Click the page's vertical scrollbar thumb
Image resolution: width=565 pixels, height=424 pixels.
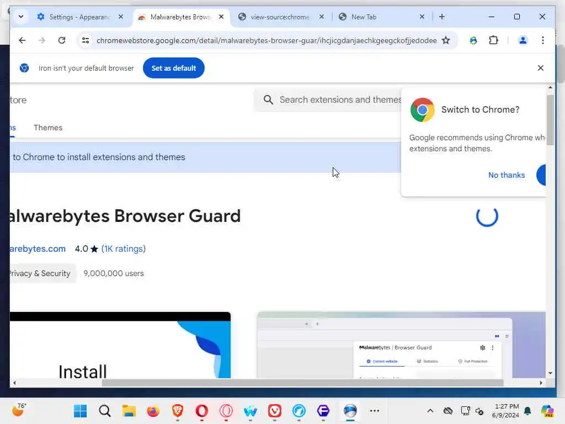click(550, 120)
